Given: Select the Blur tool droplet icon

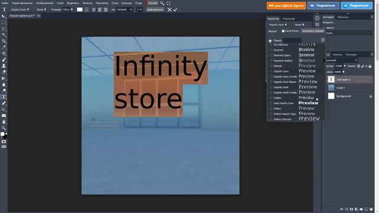Looking at the screenshot, I should [x=4, y=85].
